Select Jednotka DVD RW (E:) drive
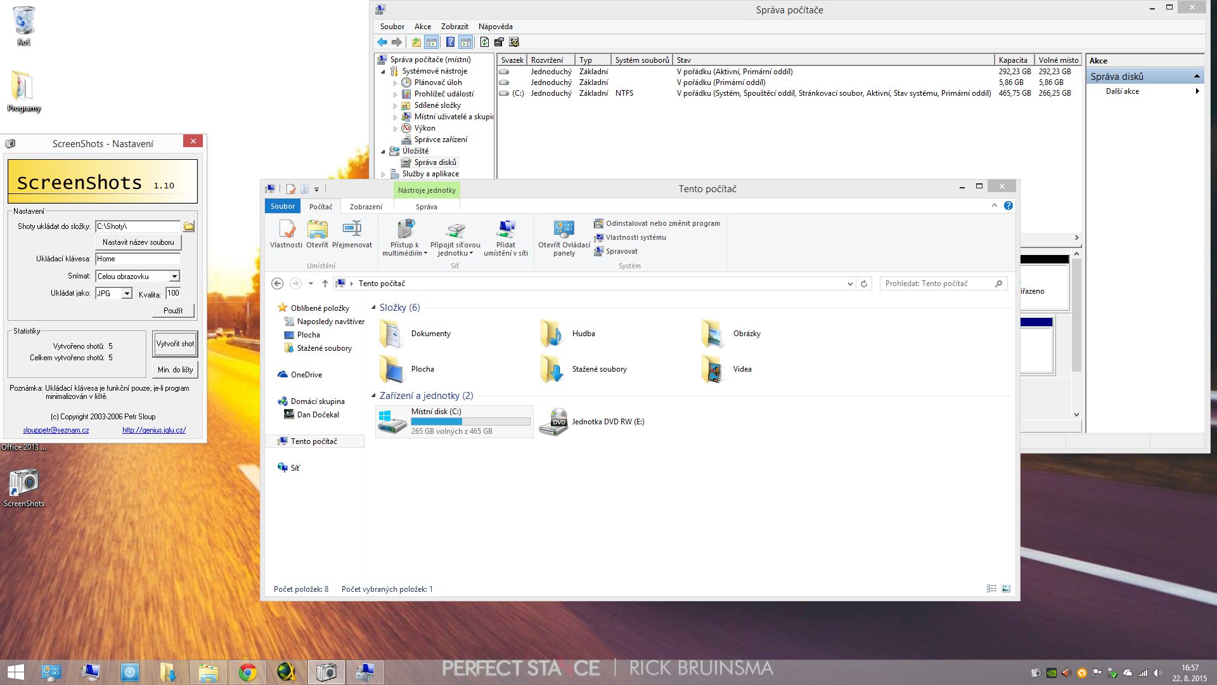Viewport: 1217px width, 685px height. click(x=593, y=422)
